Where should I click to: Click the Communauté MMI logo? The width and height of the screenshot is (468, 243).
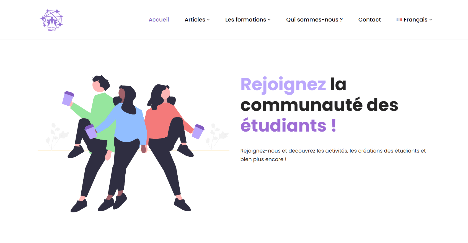coord(51,20)
